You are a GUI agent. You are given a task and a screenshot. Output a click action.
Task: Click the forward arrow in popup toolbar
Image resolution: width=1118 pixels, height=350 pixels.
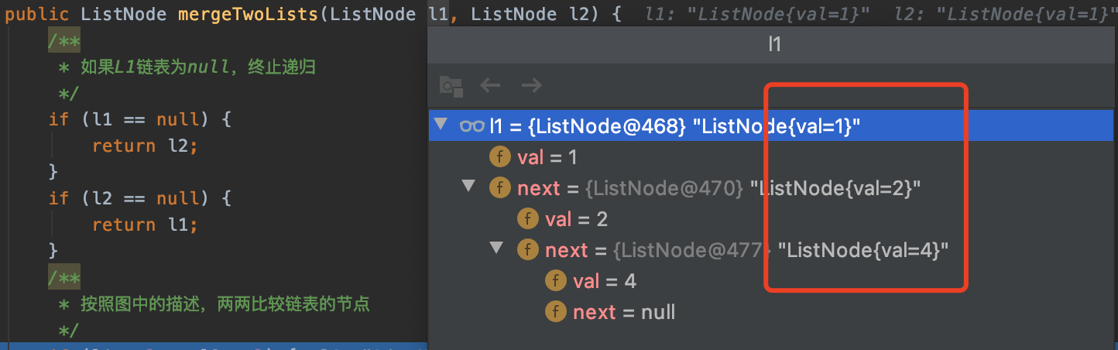531,85
